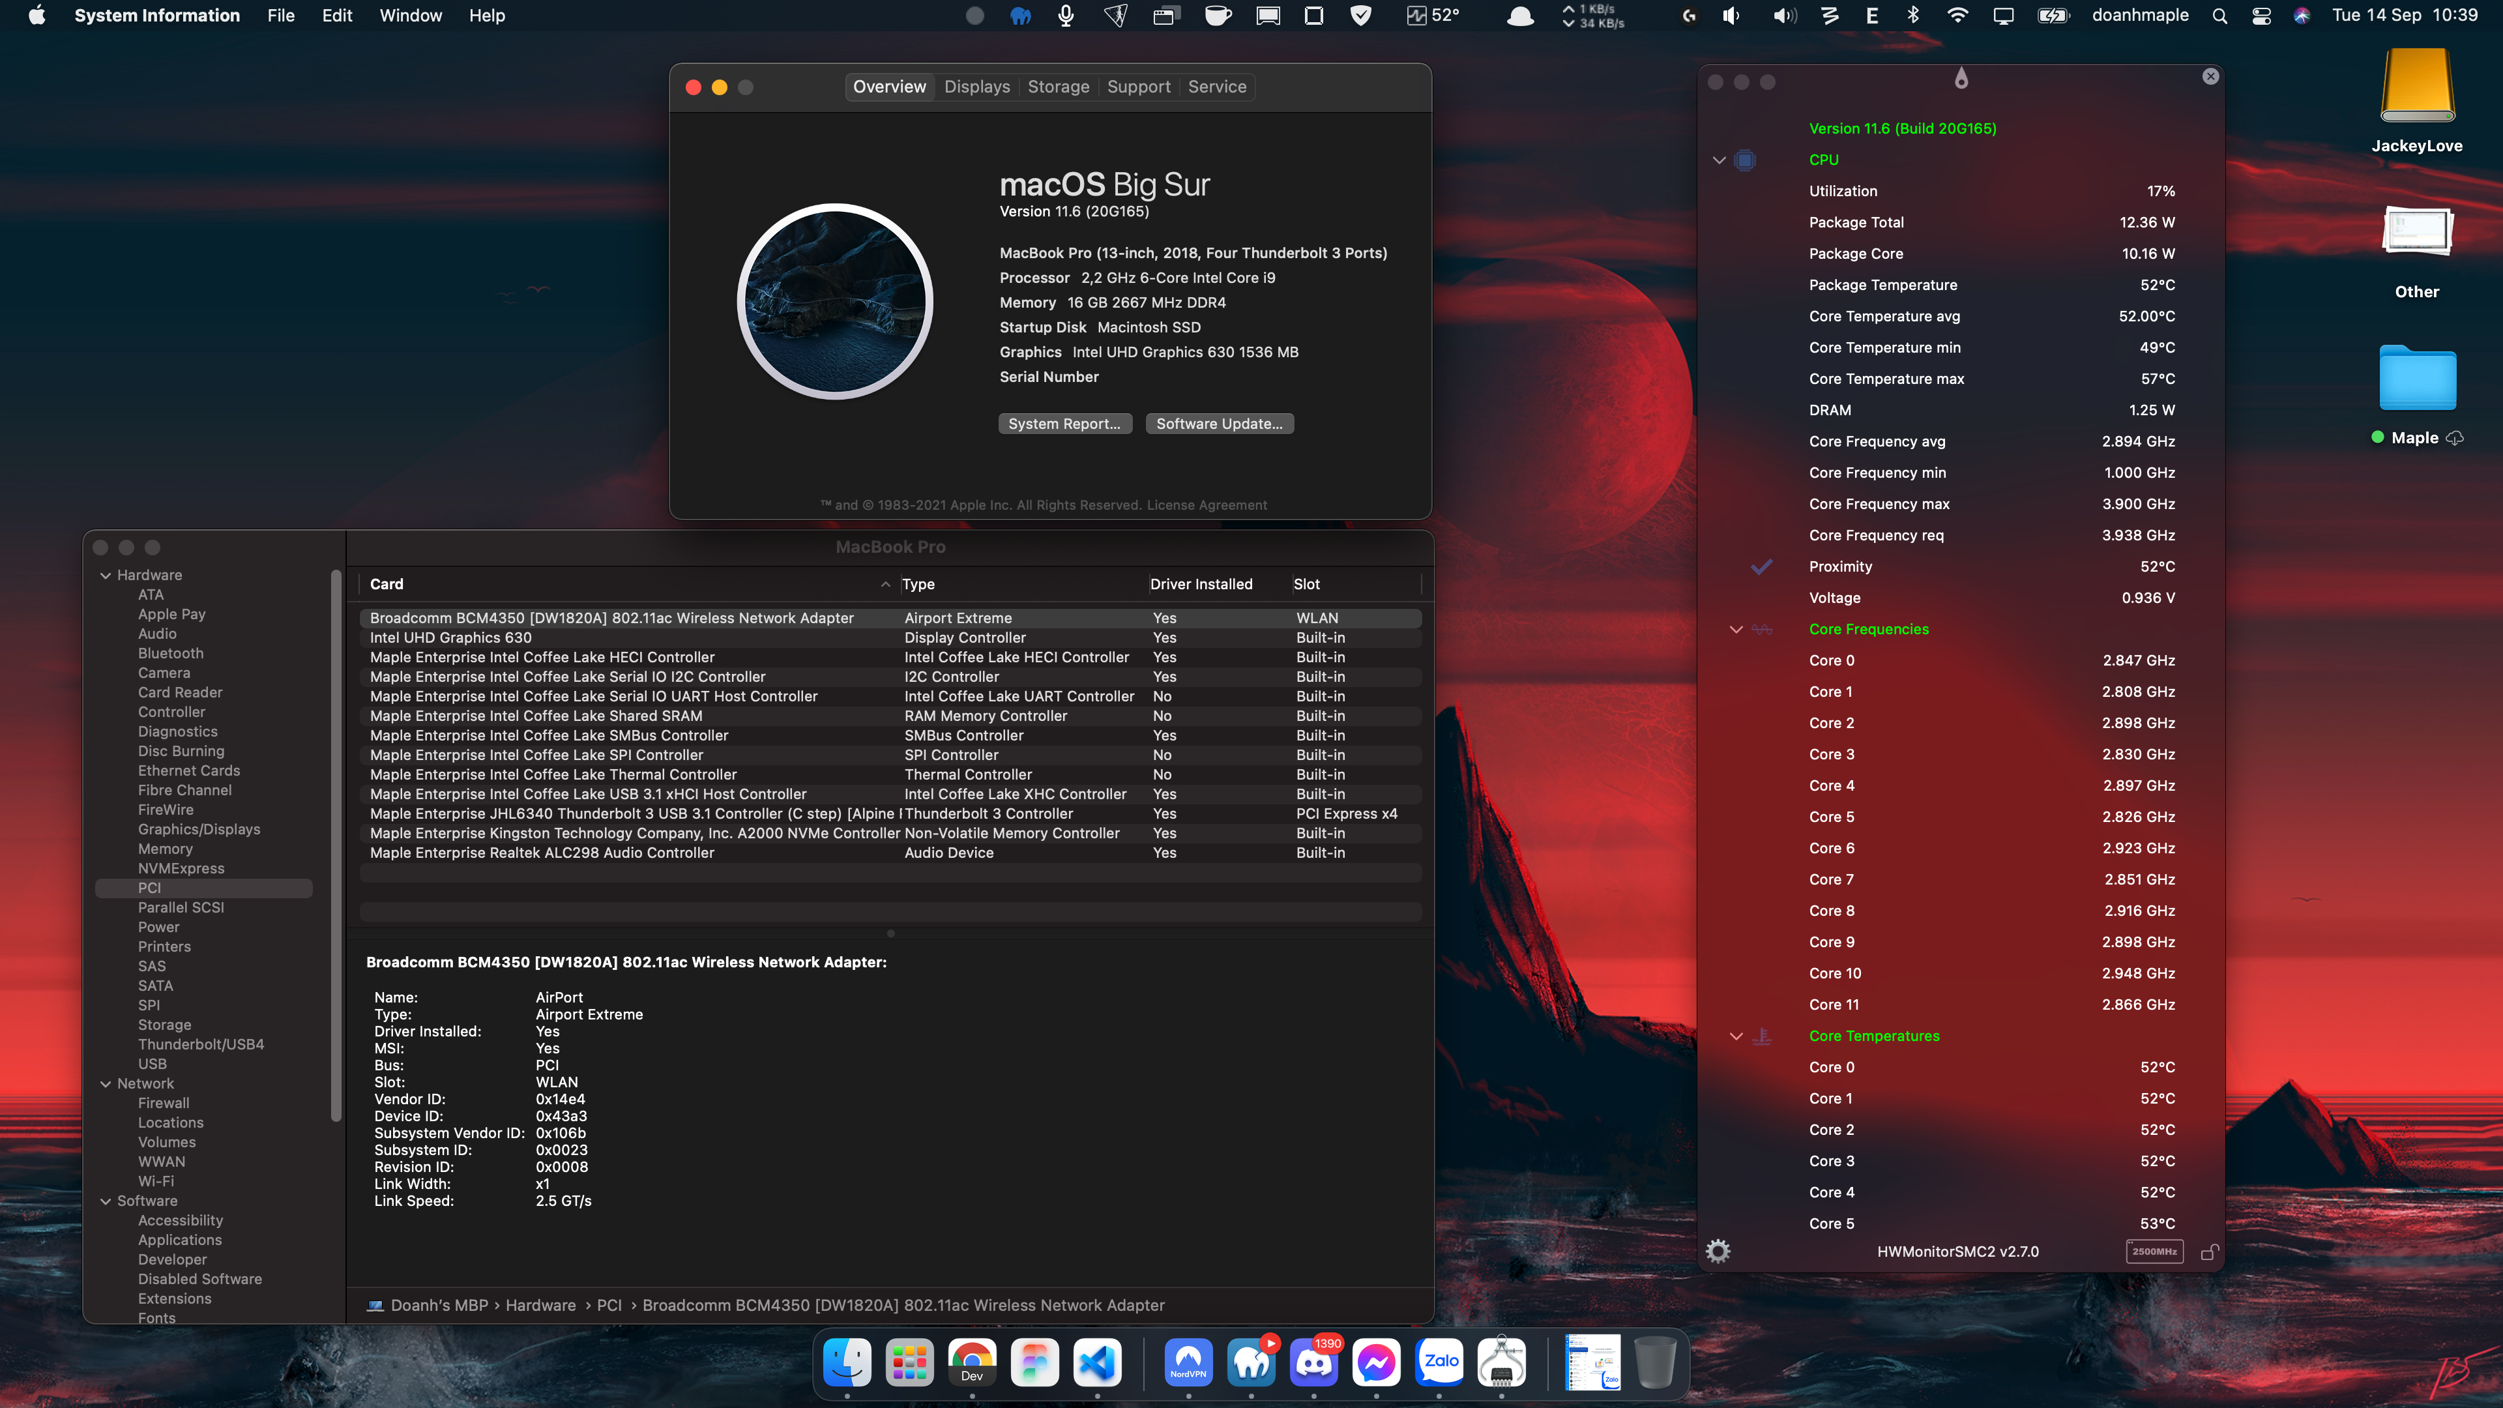Open HWMonitorSMC2 settings gear
This screenshot has width=2503, height=1408.
[x=1718, y=1252]
